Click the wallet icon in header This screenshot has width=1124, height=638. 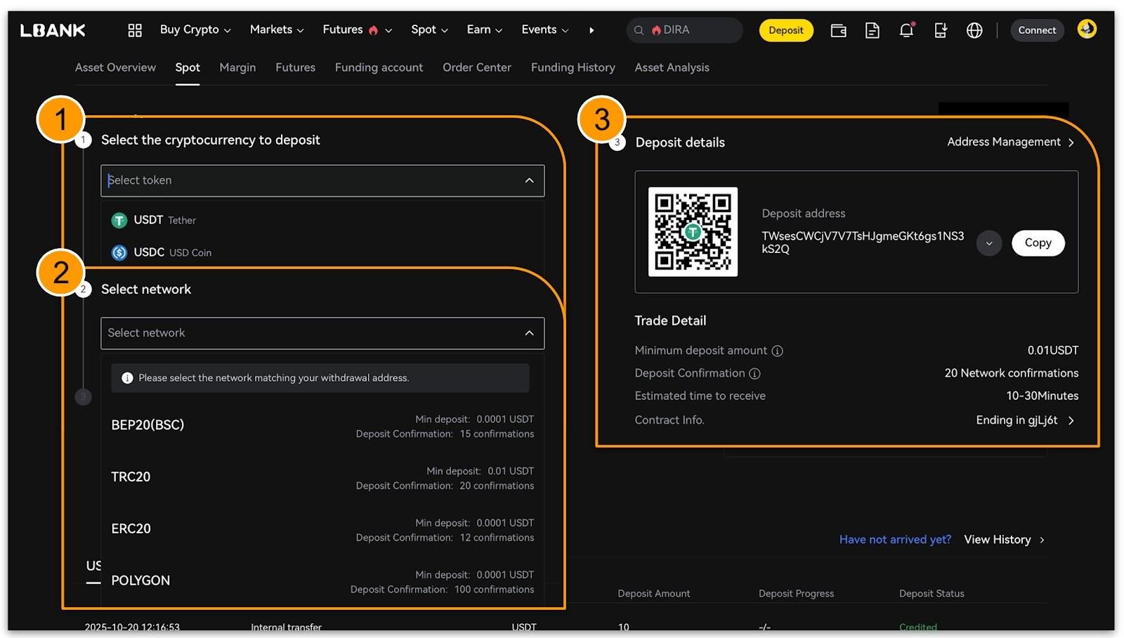(x=838, y=30)
